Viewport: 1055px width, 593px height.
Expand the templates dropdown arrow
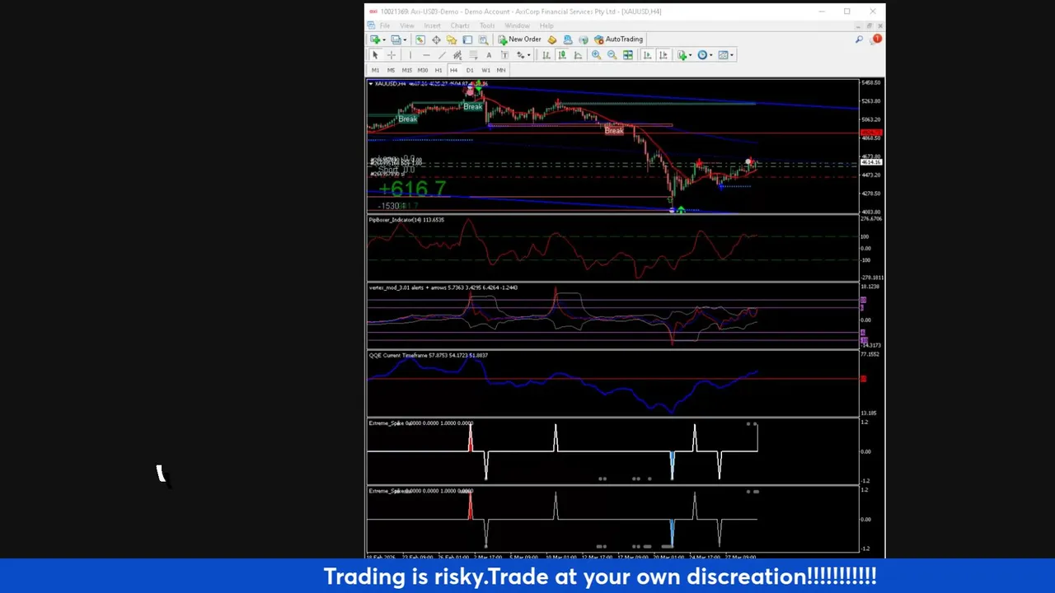[x=732, y=55]
